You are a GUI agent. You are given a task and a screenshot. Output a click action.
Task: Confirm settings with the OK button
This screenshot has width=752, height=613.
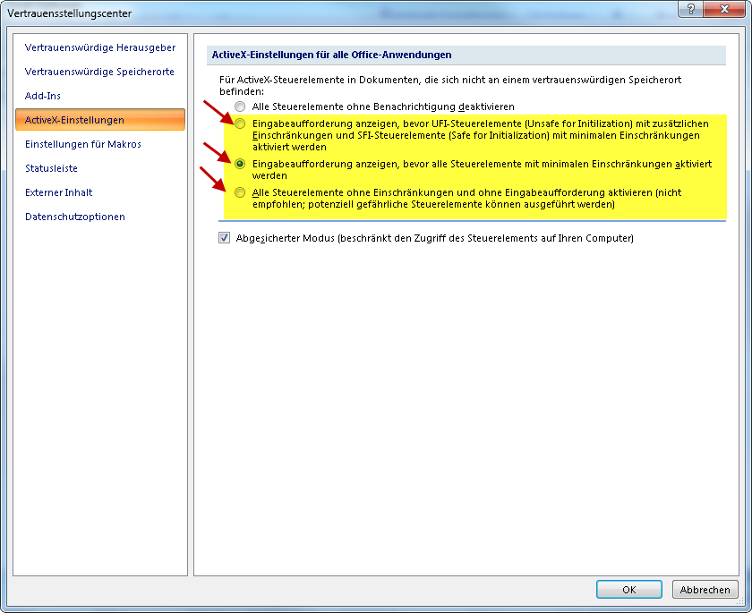tap(629, 590)
